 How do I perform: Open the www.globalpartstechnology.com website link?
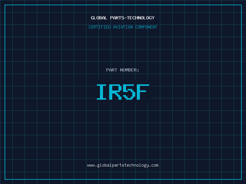123,165
